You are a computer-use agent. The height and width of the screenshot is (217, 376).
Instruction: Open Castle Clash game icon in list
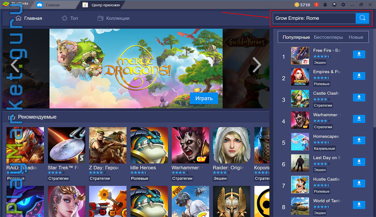pos(300,98)
